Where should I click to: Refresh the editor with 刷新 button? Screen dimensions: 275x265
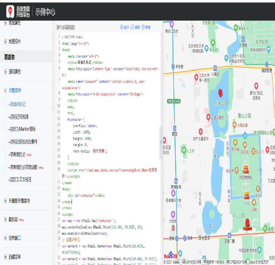point(135,27)
